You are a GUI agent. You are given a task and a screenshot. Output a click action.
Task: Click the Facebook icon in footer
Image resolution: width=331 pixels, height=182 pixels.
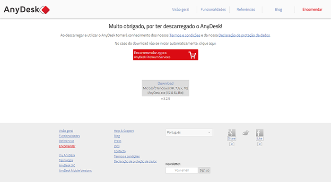(260, 132)
